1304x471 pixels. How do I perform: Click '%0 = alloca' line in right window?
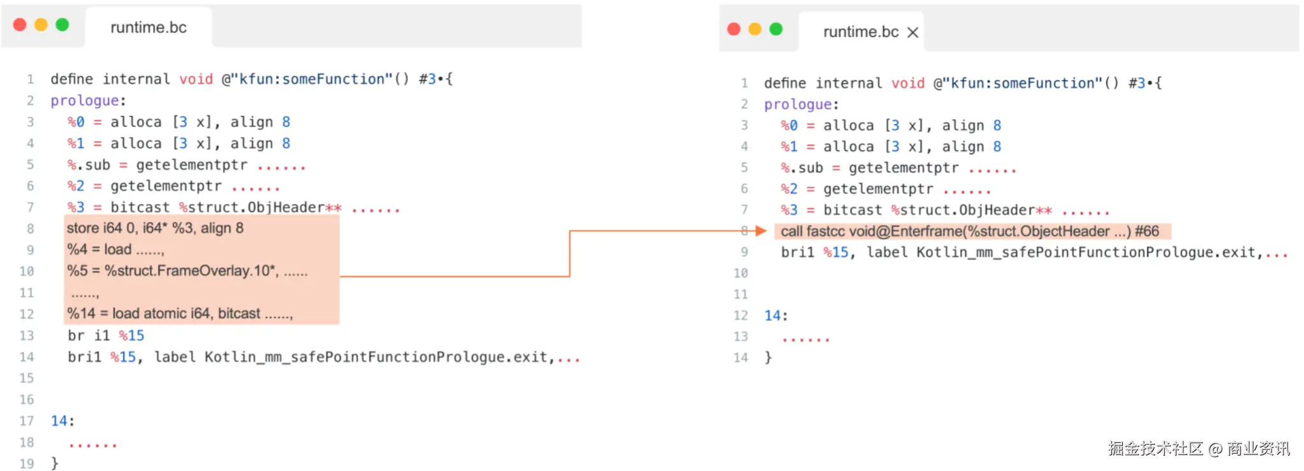coord(891,126)
